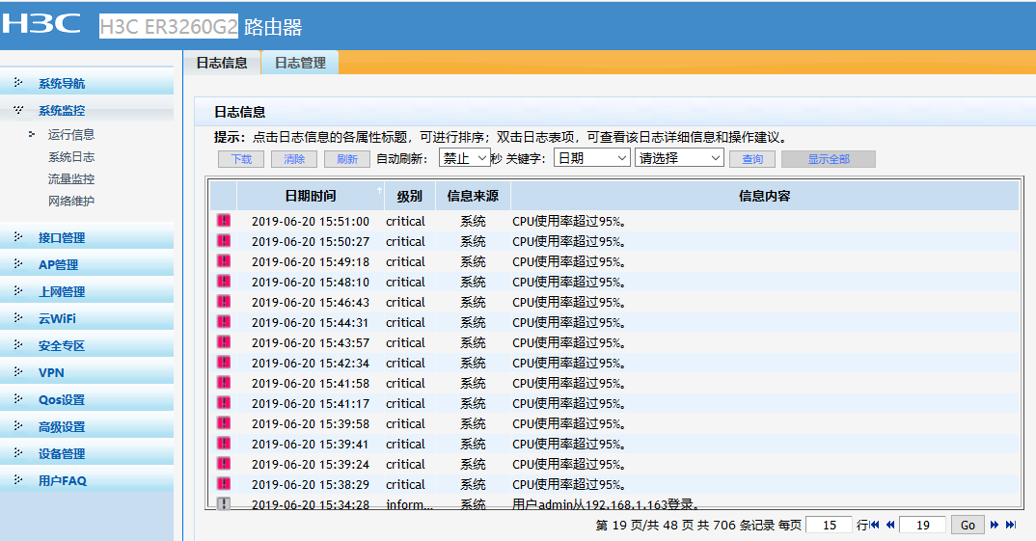The width and height of the screenshot is (1036, 541).
Task: Click the H3C logo
Action: [x=41, y=24]
